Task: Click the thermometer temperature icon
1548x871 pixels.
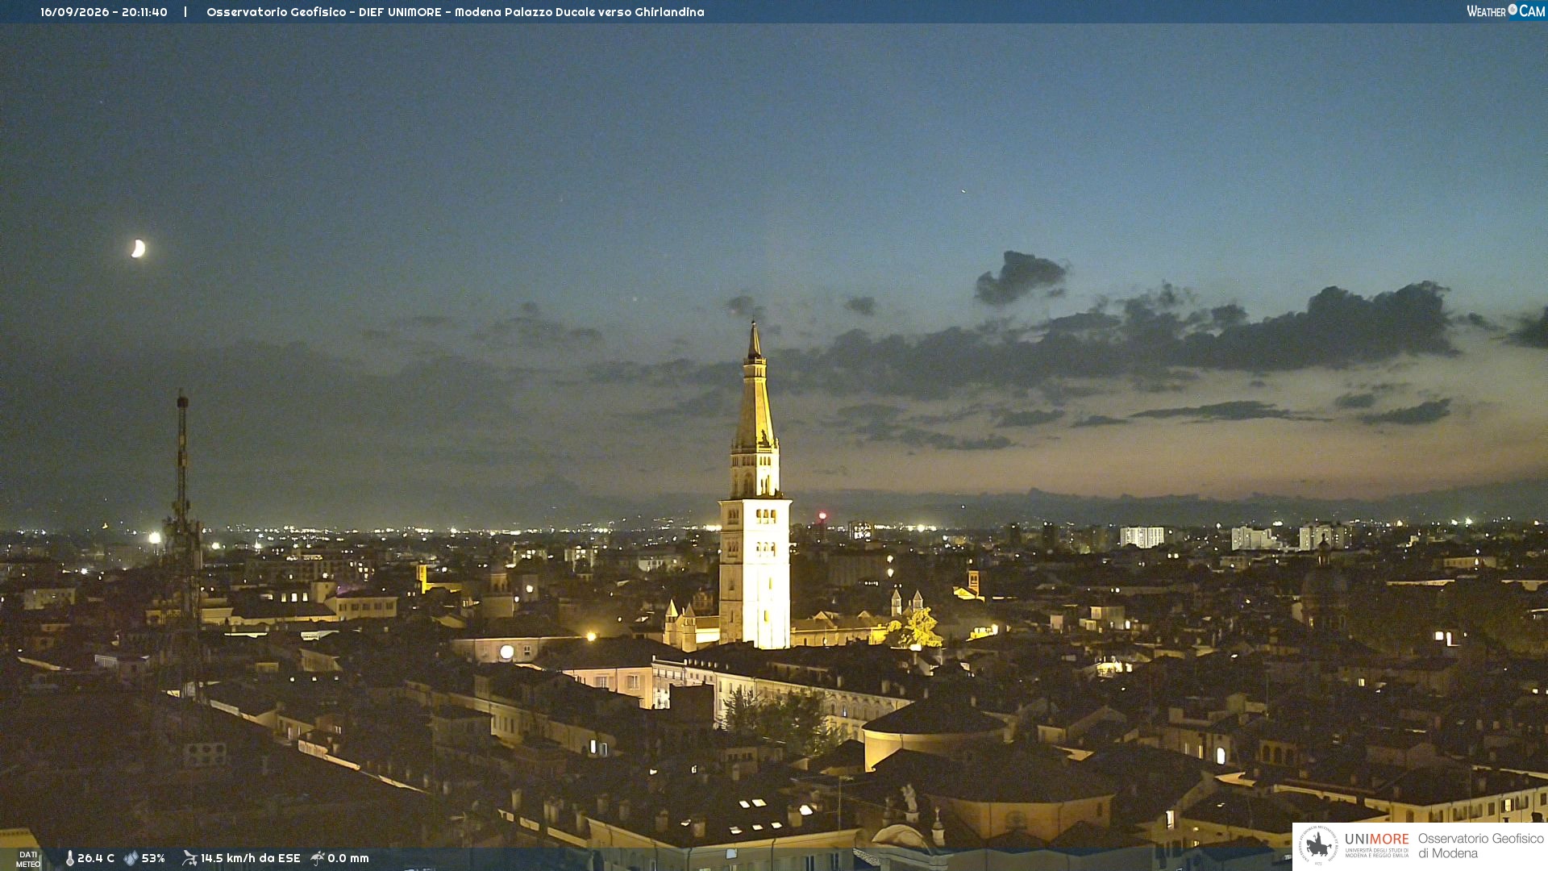Action: click(x=69, y=858)
